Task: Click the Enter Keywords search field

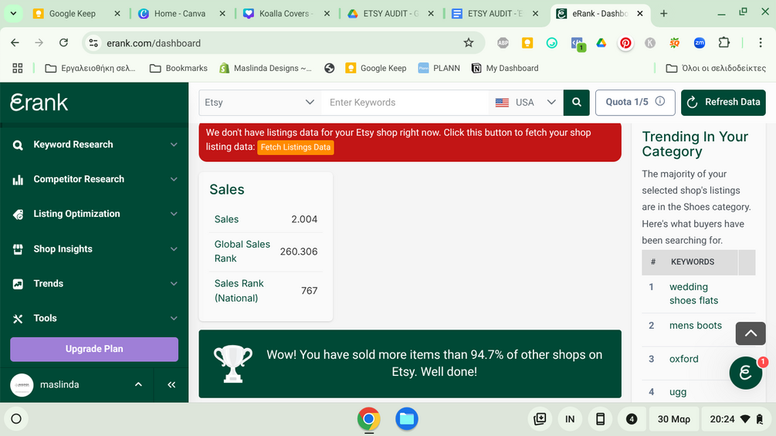Action: coord(405,103)
